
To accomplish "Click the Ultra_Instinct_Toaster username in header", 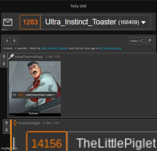I will (x=81, y=22).
